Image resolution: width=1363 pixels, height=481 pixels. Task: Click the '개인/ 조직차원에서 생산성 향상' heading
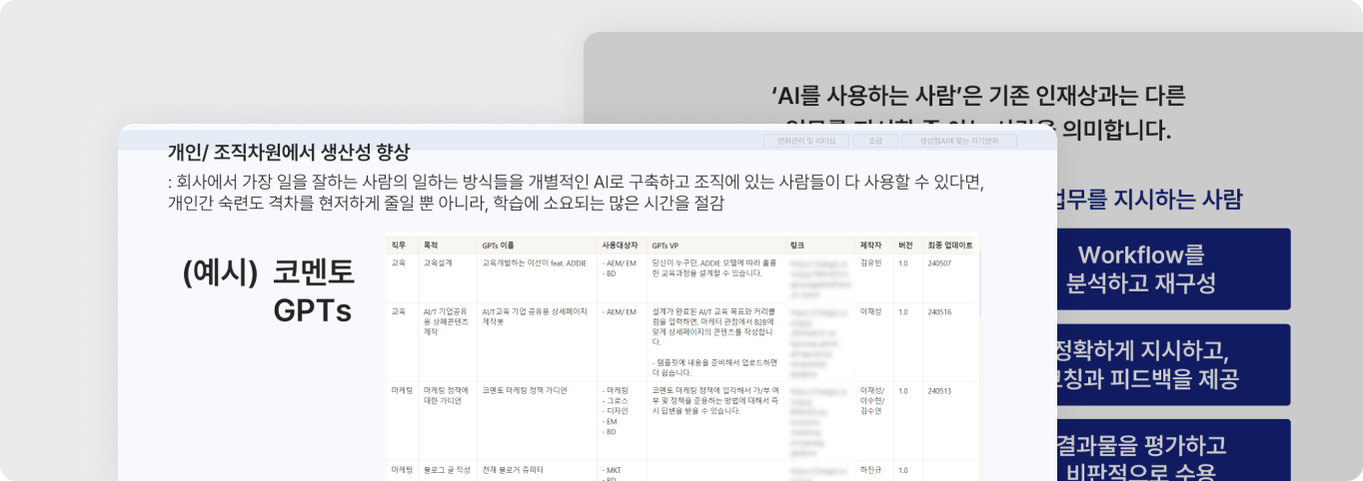click(289, 153)
